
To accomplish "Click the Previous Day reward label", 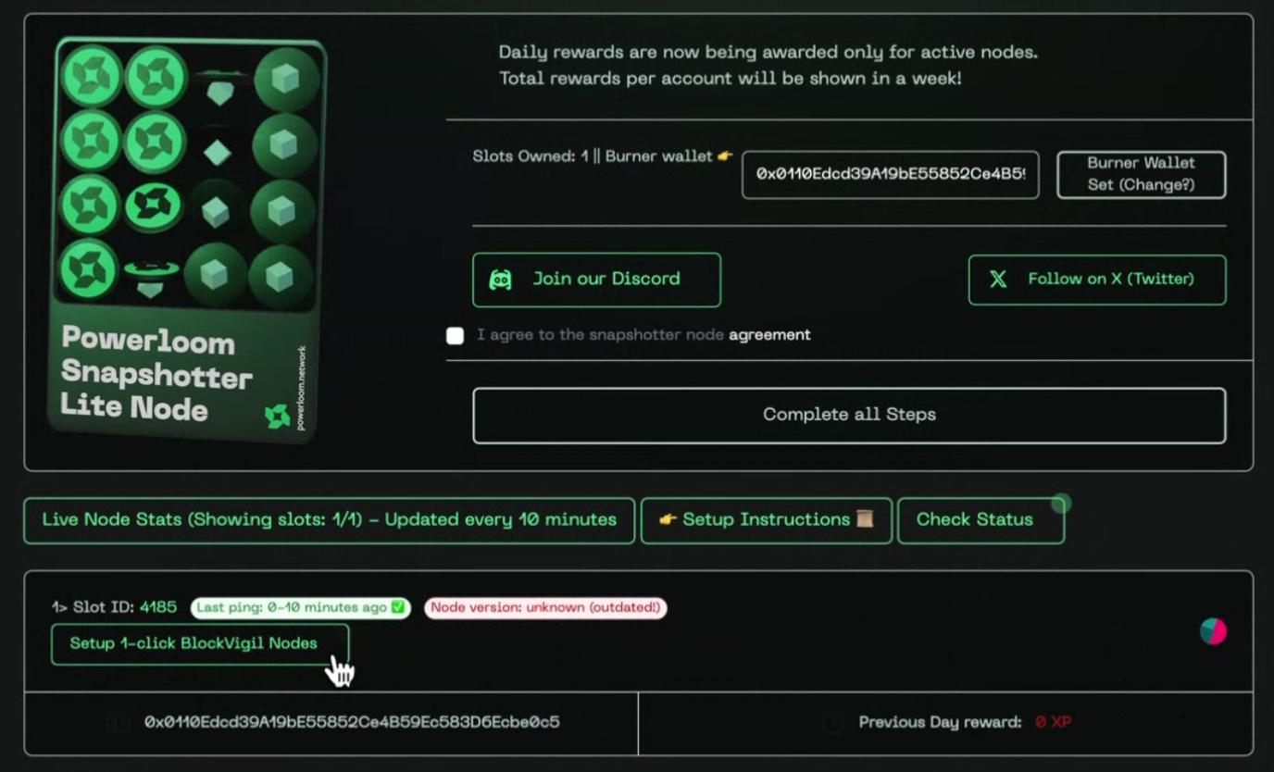I will pyautogui.click(x=940, y=722).
